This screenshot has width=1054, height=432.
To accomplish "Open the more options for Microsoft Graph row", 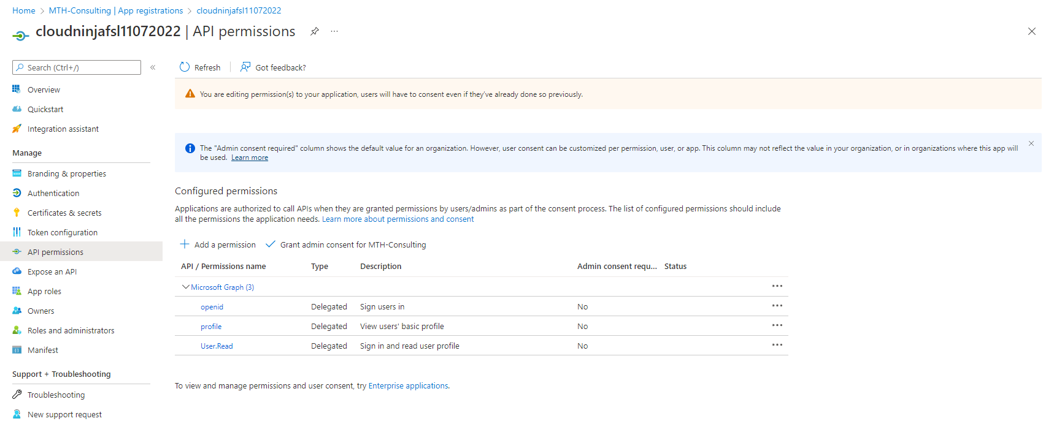I will click(777, 286).
